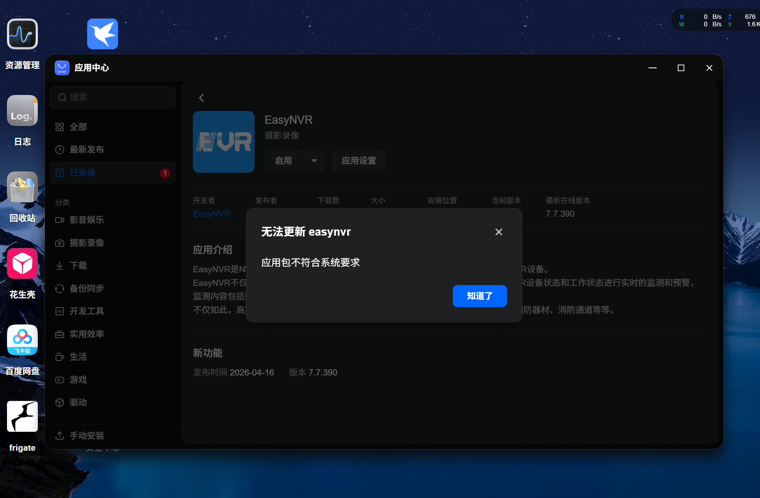Open 应用设置 for EasyNVR
Image resolution: width=760 pixels, height=498 pixels.
click(359, 161)
